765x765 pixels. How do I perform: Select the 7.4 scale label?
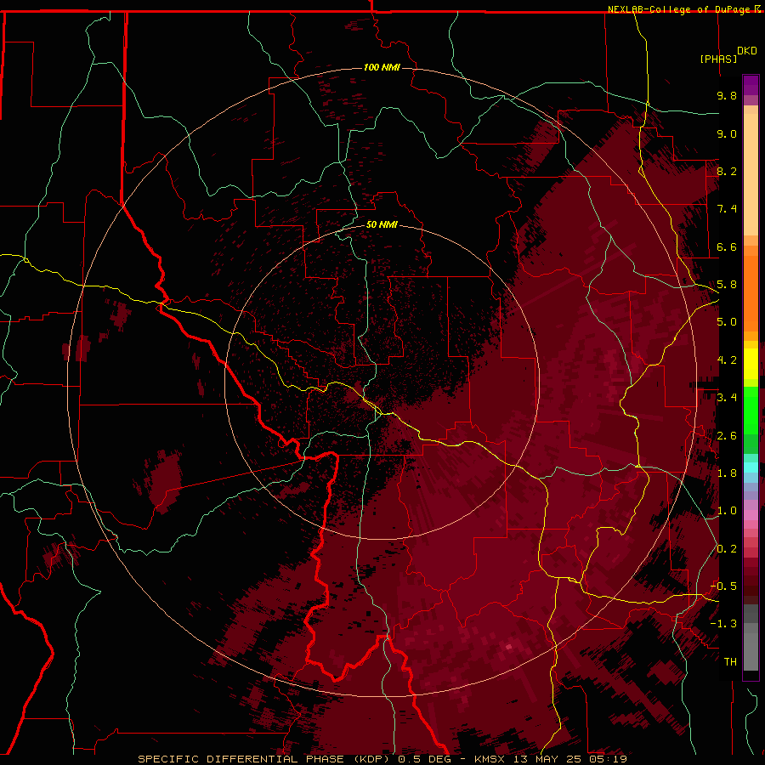pos(727,209)
